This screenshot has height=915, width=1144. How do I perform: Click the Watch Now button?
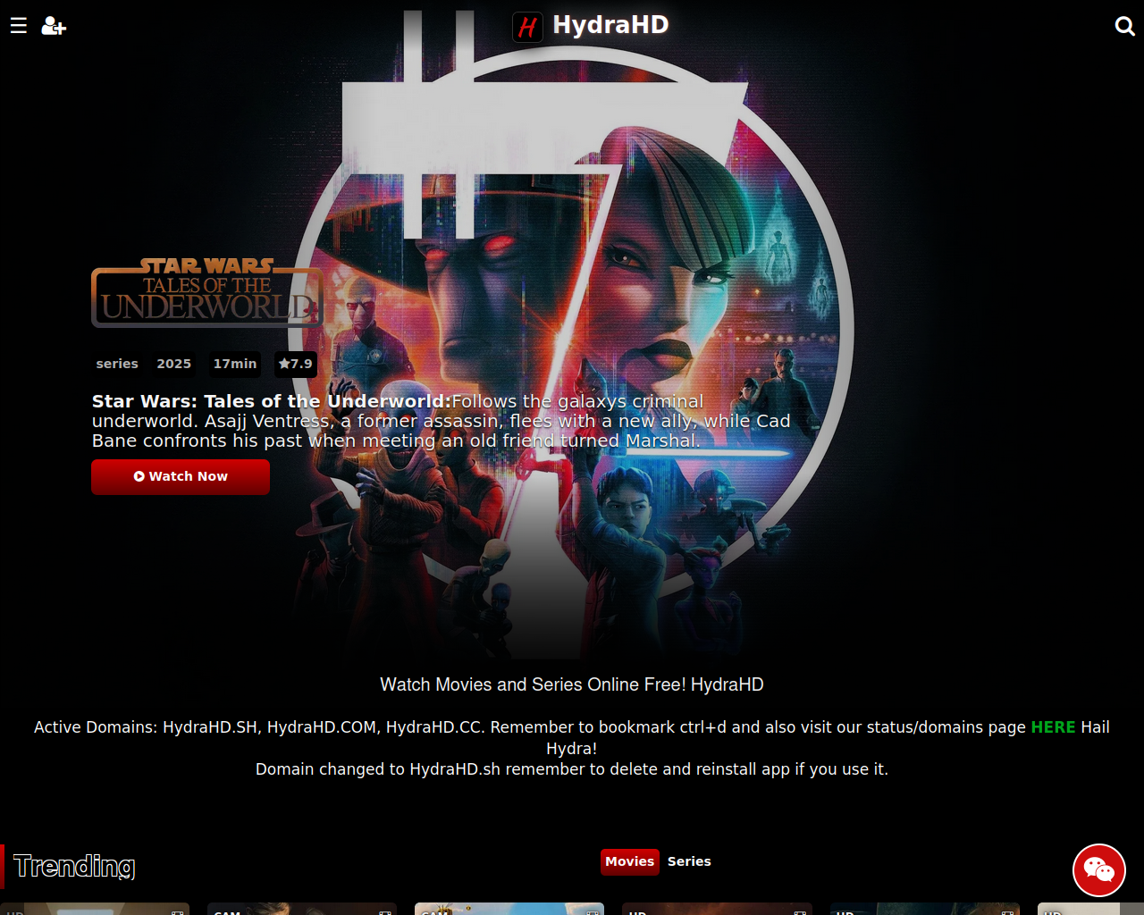[x=181, y=476]
